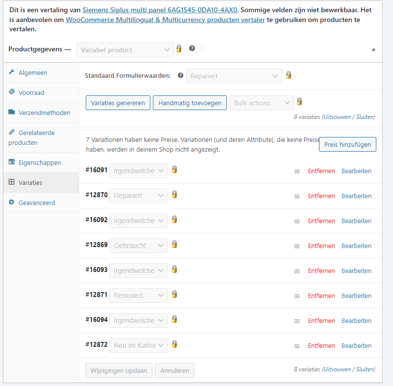Open the Variabel product type dropdown
Viewport: 393px width, 386px height.
pyautogui.click(x=125, y=50)
